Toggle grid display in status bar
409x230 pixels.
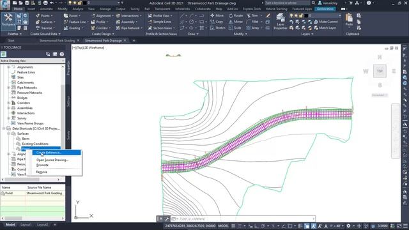(x=233, y=226)
